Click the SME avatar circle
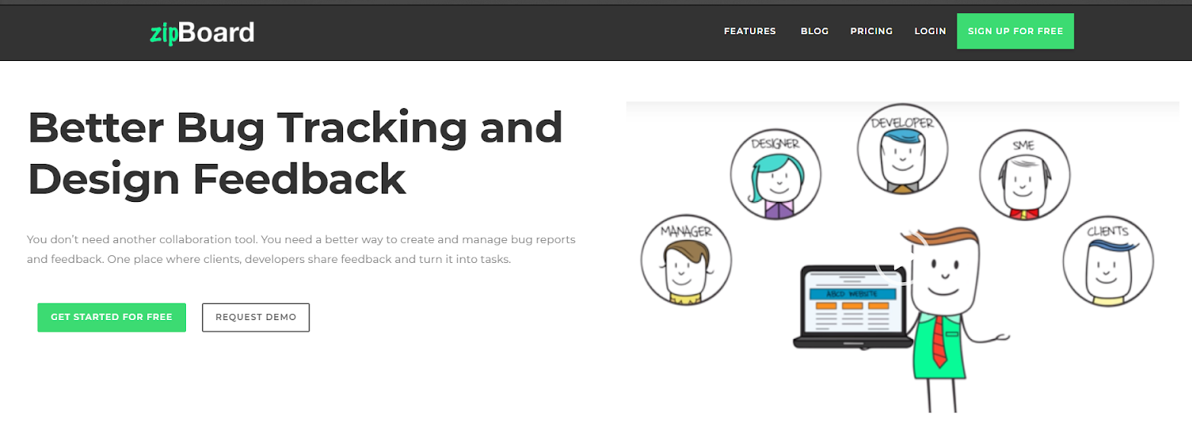The height and width of the screenshot is (439, 1192). click(x=1024, y=175)
